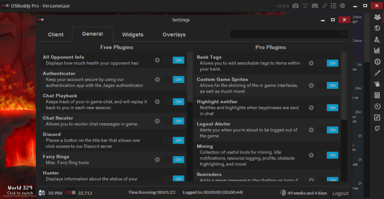Open Chat Recolor gear settings

point(157,121)
